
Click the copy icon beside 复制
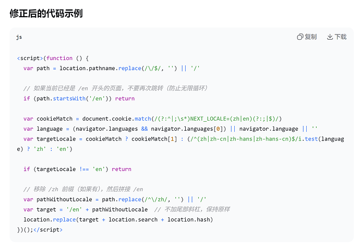300,37
